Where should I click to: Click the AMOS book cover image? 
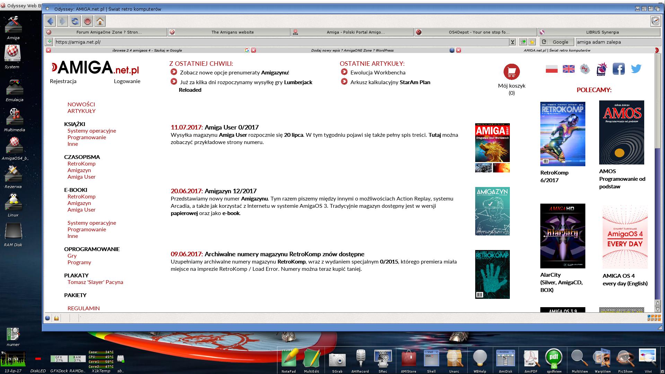pyautogui.click(x=621, y=132)
